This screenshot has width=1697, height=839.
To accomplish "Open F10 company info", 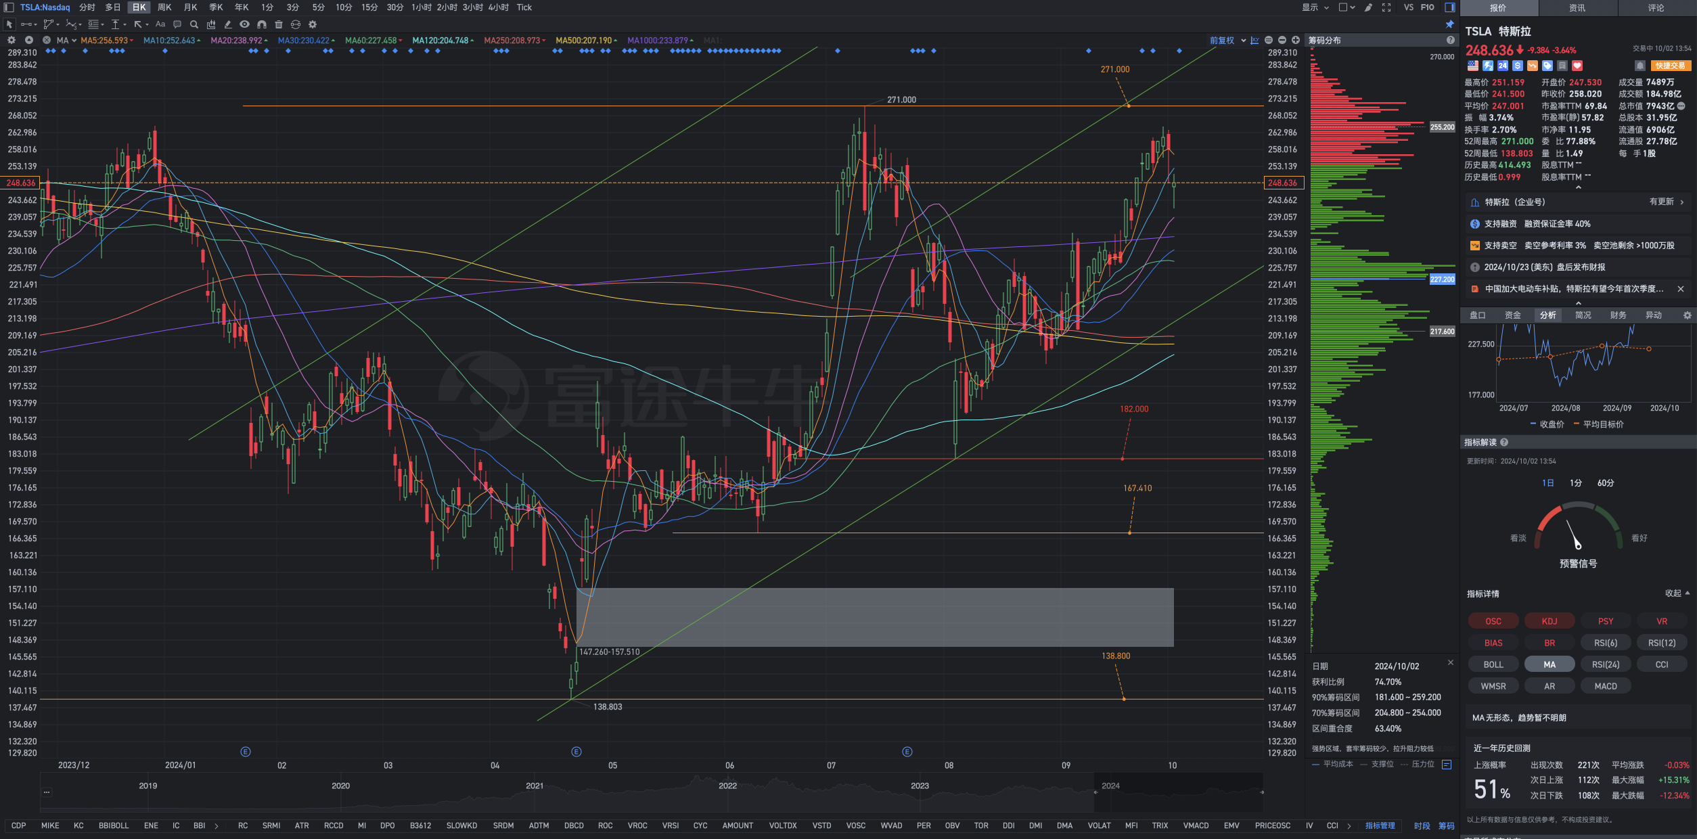I will click(x=1428, y=7).
